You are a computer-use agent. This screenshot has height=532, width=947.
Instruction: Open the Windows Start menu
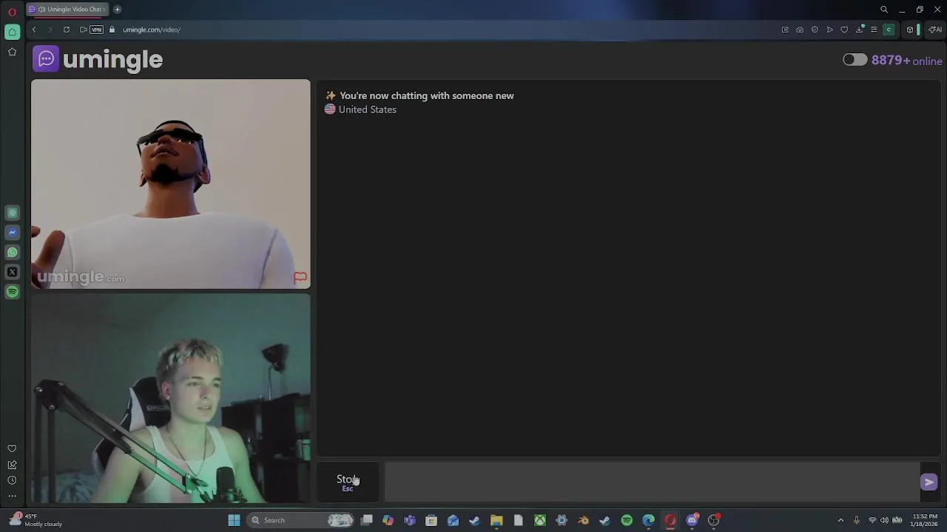(234, 520)
